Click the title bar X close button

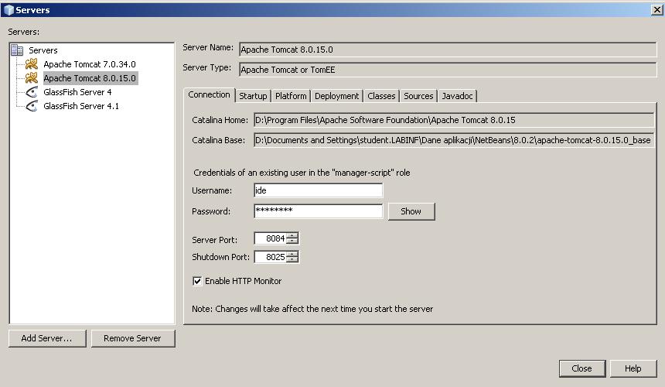click(657, 10)
